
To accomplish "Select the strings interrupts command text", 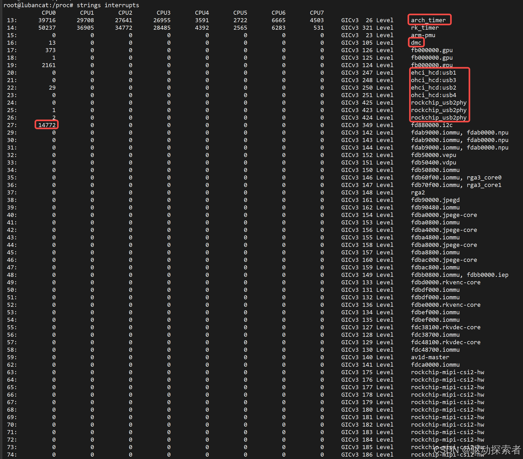I will (110, 5).
